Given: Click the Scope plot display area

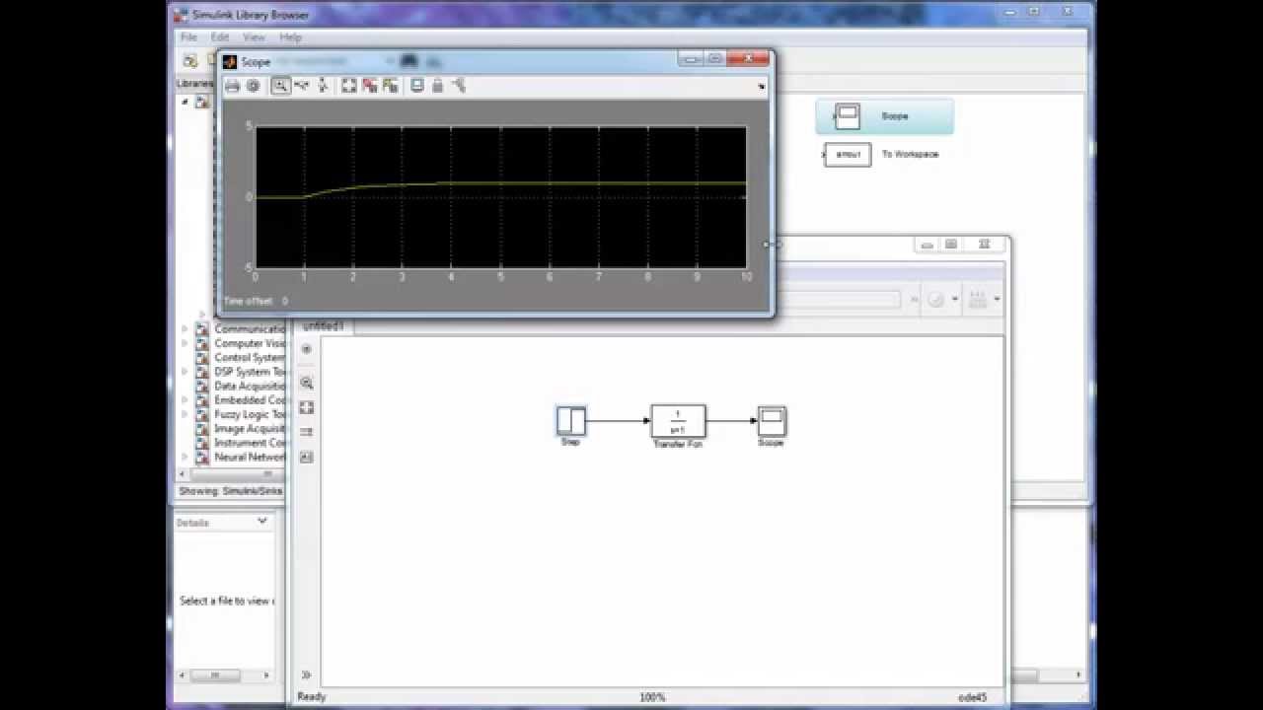Looking at the screenshot, I should [500, 197].
